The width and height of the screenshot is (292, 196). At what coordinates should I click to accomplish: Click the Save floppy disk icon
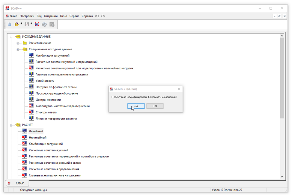[x=27, y=24]
